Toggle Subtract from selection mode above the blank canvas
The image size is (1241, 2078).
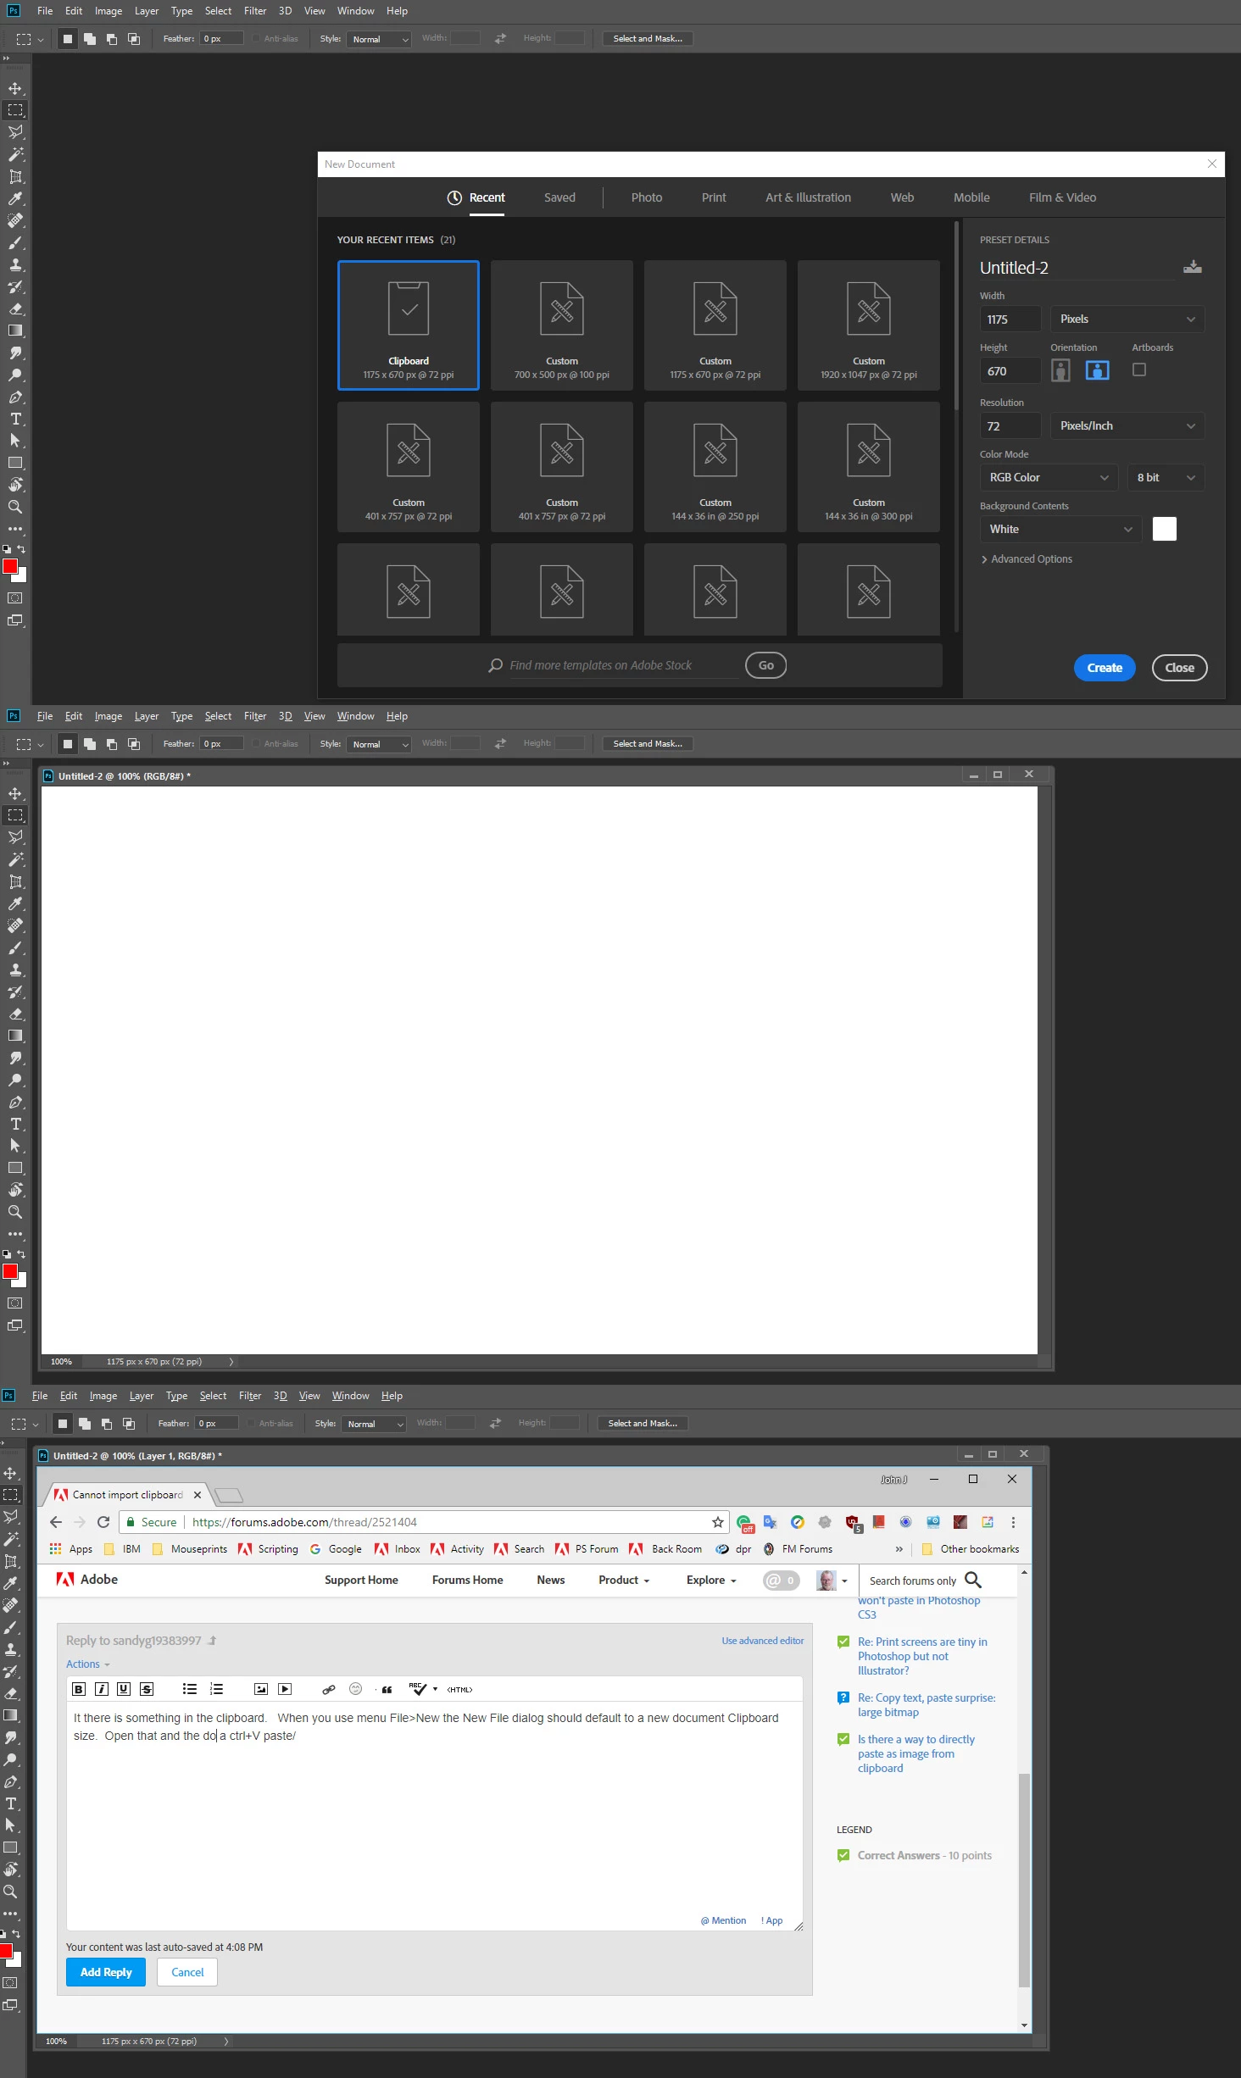(x=112, y=744)
